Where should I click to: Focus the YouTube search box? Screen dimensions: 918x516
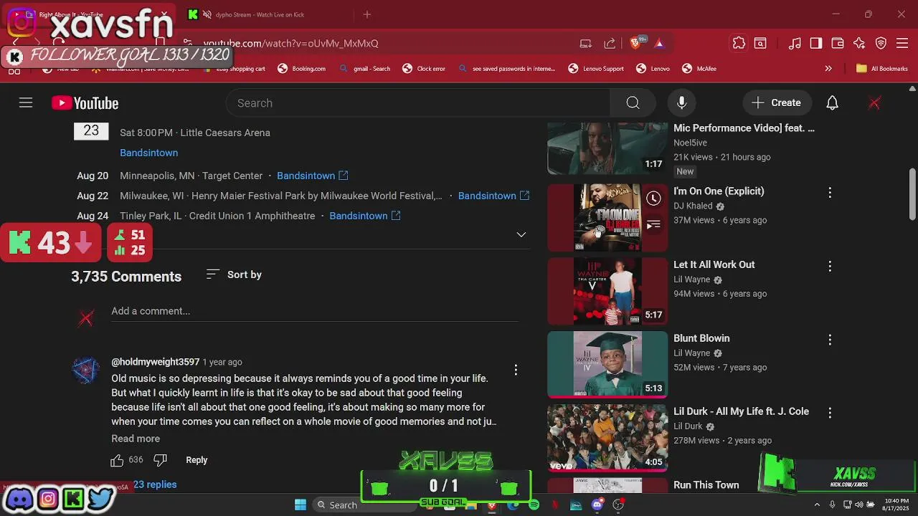[x=418, y=103]
